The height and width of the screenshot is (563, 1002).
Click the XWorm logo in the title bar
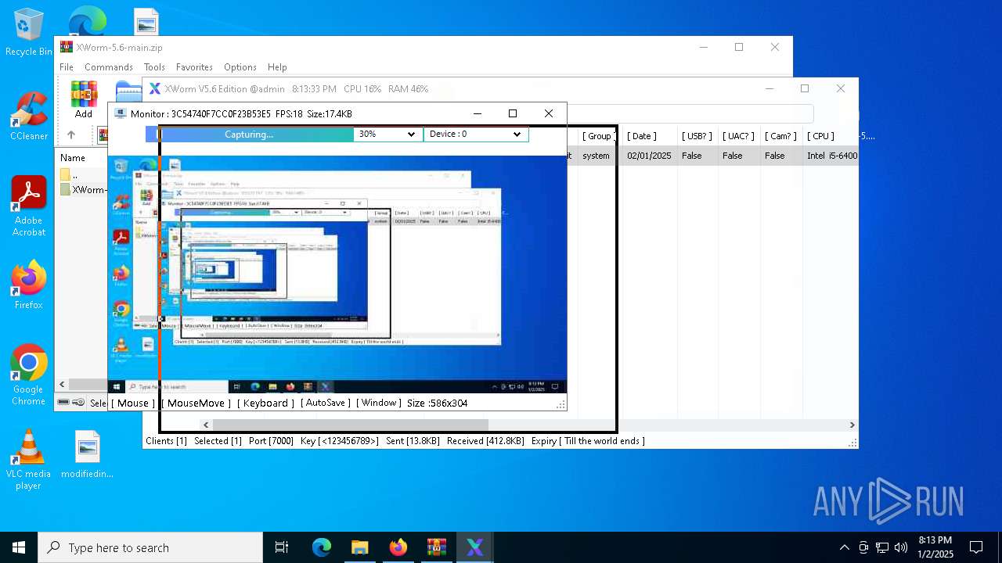tap(155, 88)
